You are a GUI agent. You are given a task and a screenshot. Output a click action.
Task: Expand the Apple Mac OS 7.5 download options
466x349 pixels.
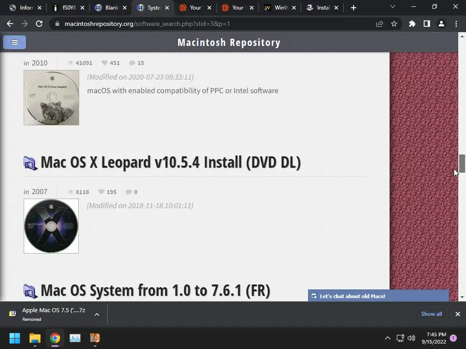97,314
